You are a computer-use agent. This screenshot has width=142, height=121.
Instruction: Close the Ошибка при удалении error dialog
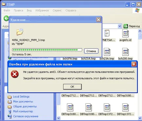(134, 64)
